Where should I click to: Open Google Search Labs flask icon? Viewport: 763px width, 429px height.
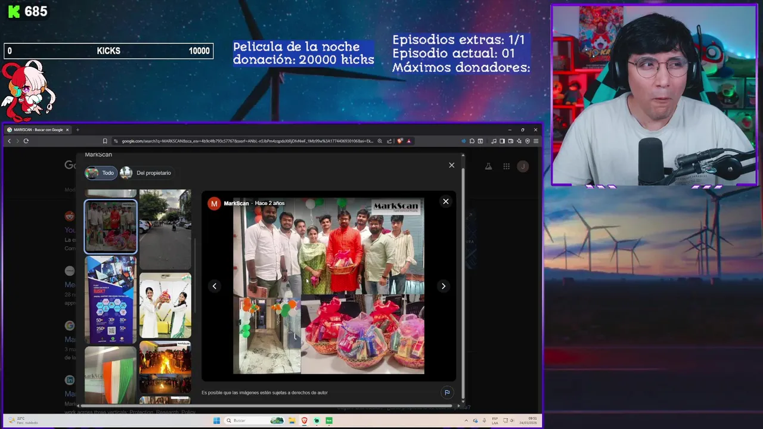488,166
